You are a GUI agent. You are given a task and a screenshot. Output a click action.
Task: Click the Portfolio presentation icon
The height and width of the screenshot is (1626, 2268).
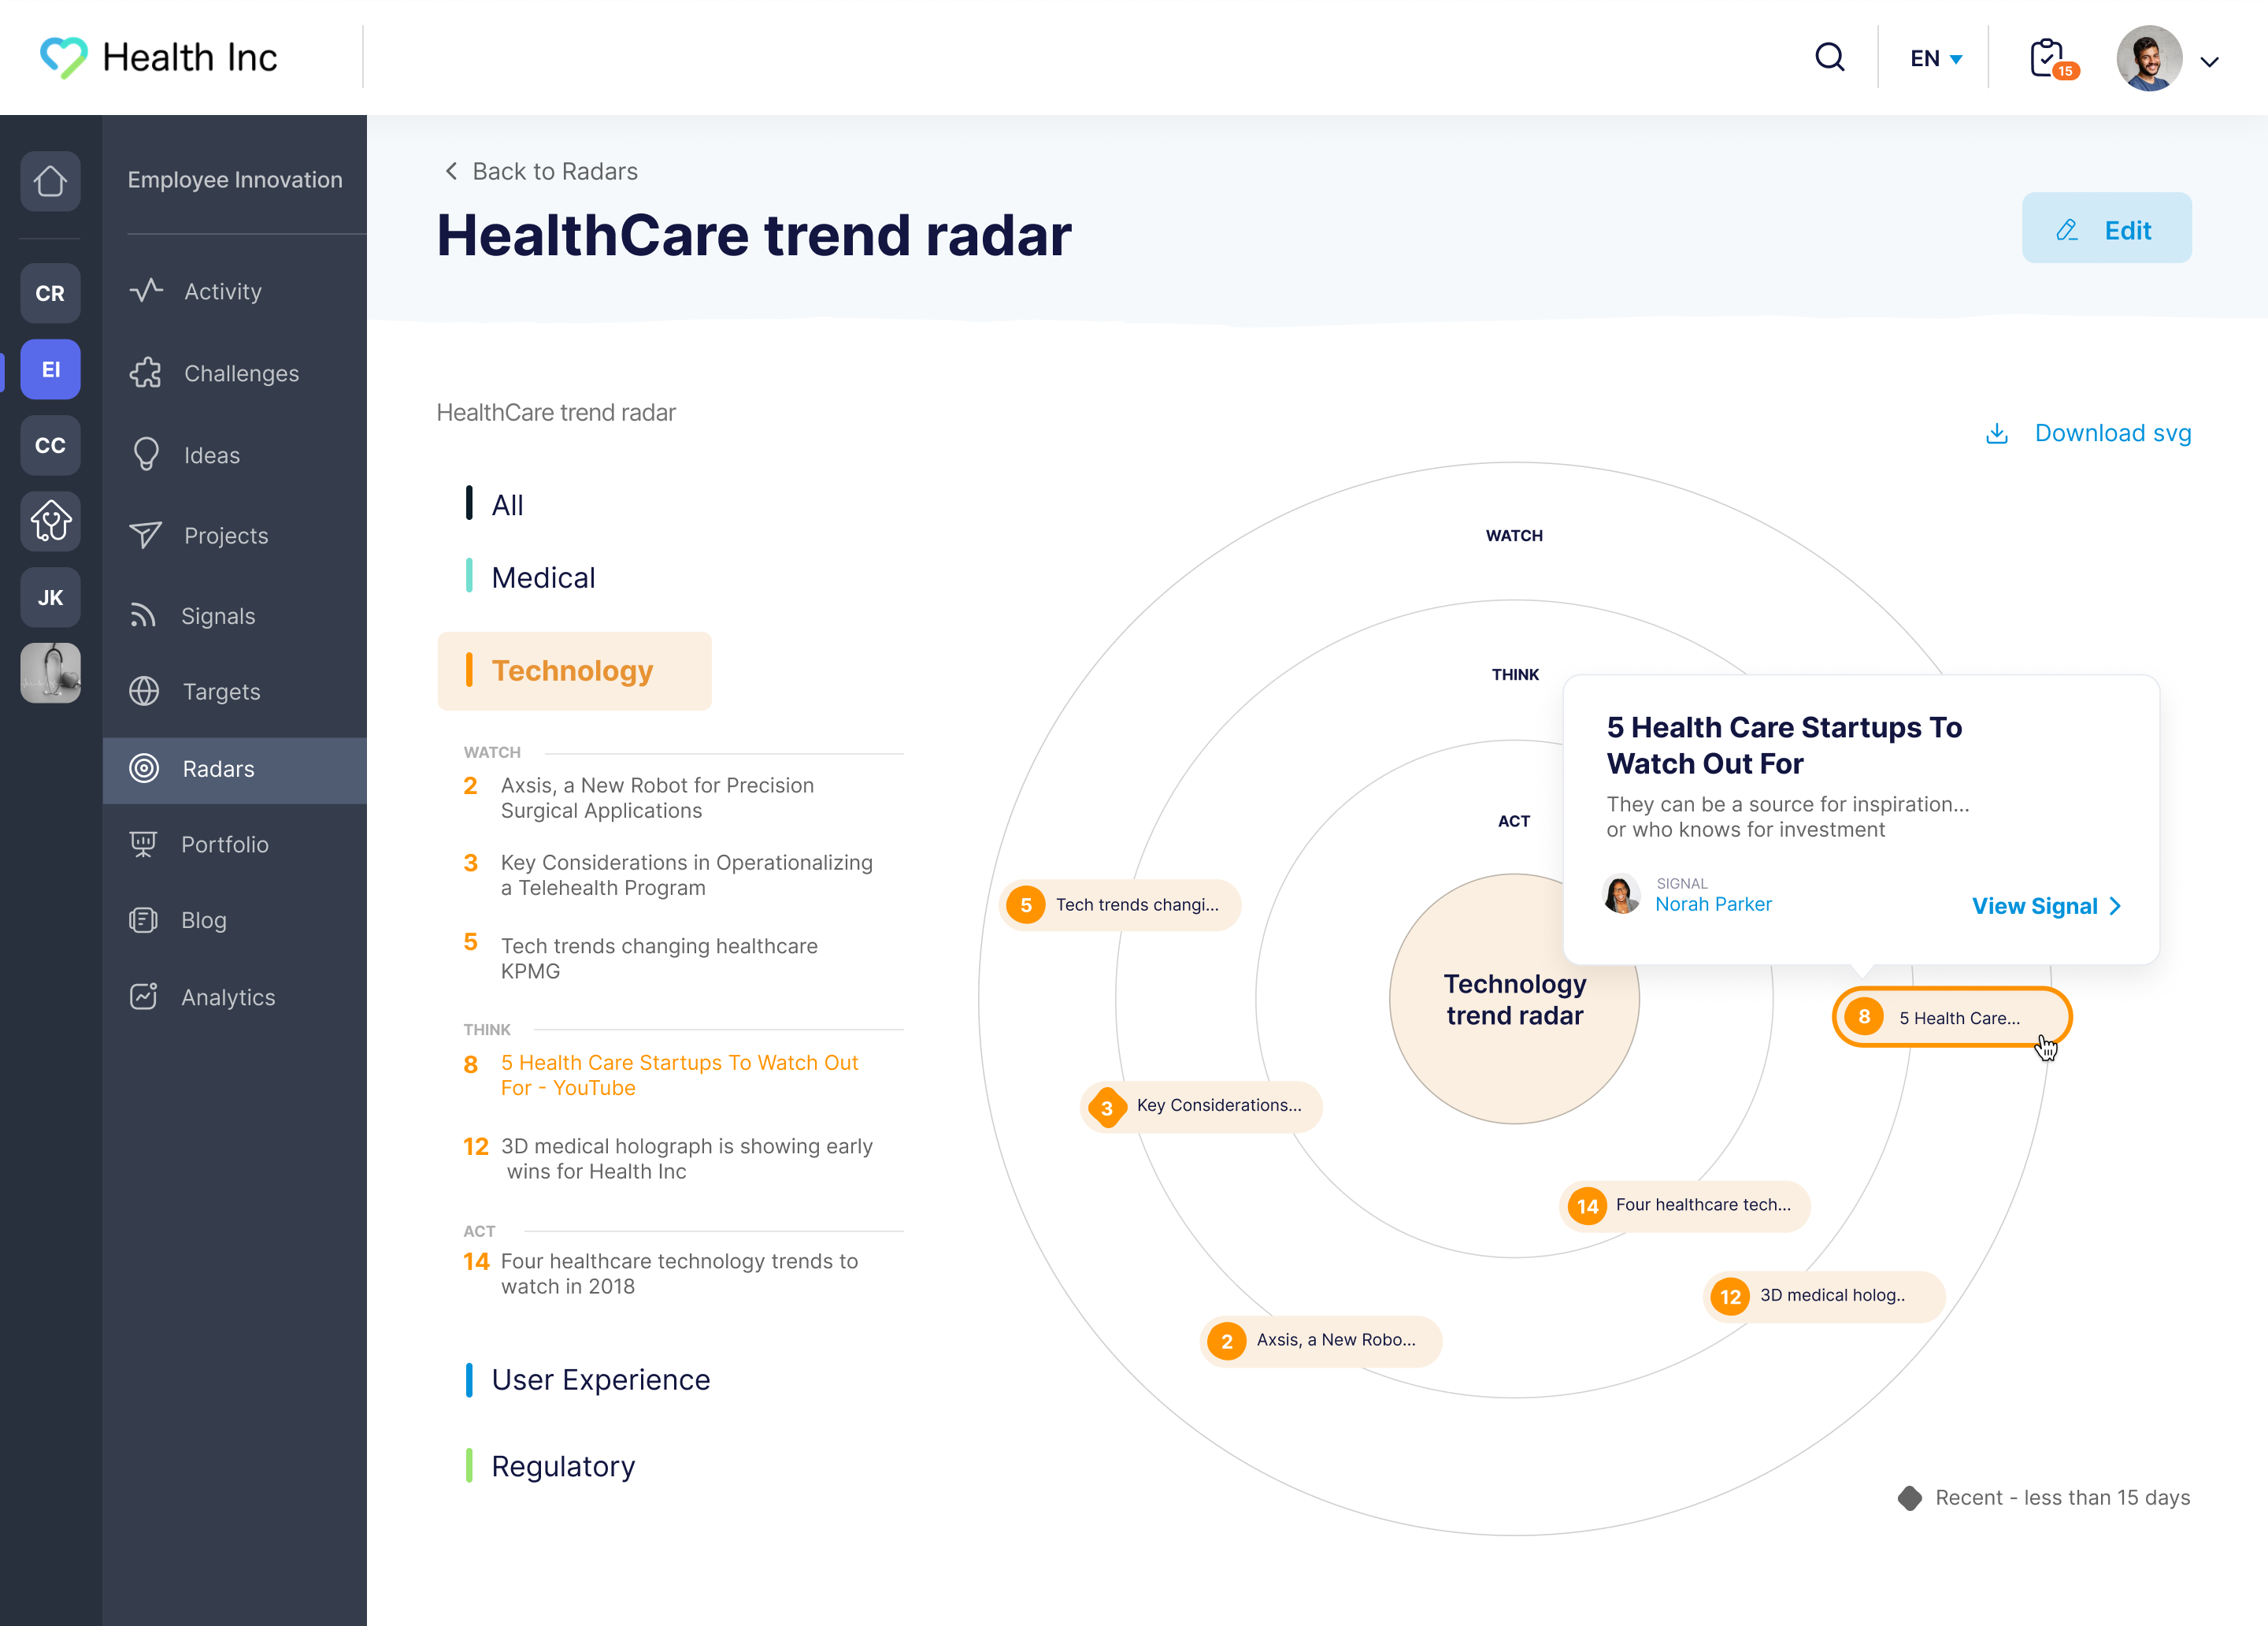pos(143,844)
